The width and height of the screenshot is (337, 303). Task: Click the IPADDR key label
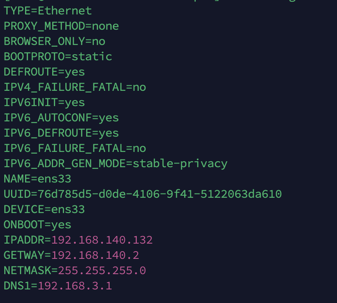[x=24, y=240]
